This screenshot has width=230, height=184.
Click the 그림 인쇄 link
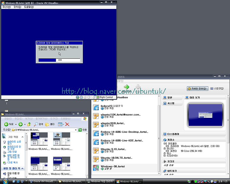click(12, 152)
